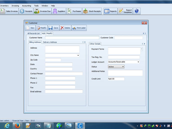This screenshot has height=129, width=172.
Task: Click the Delete button with red X
Action: [x=65, y=28]
